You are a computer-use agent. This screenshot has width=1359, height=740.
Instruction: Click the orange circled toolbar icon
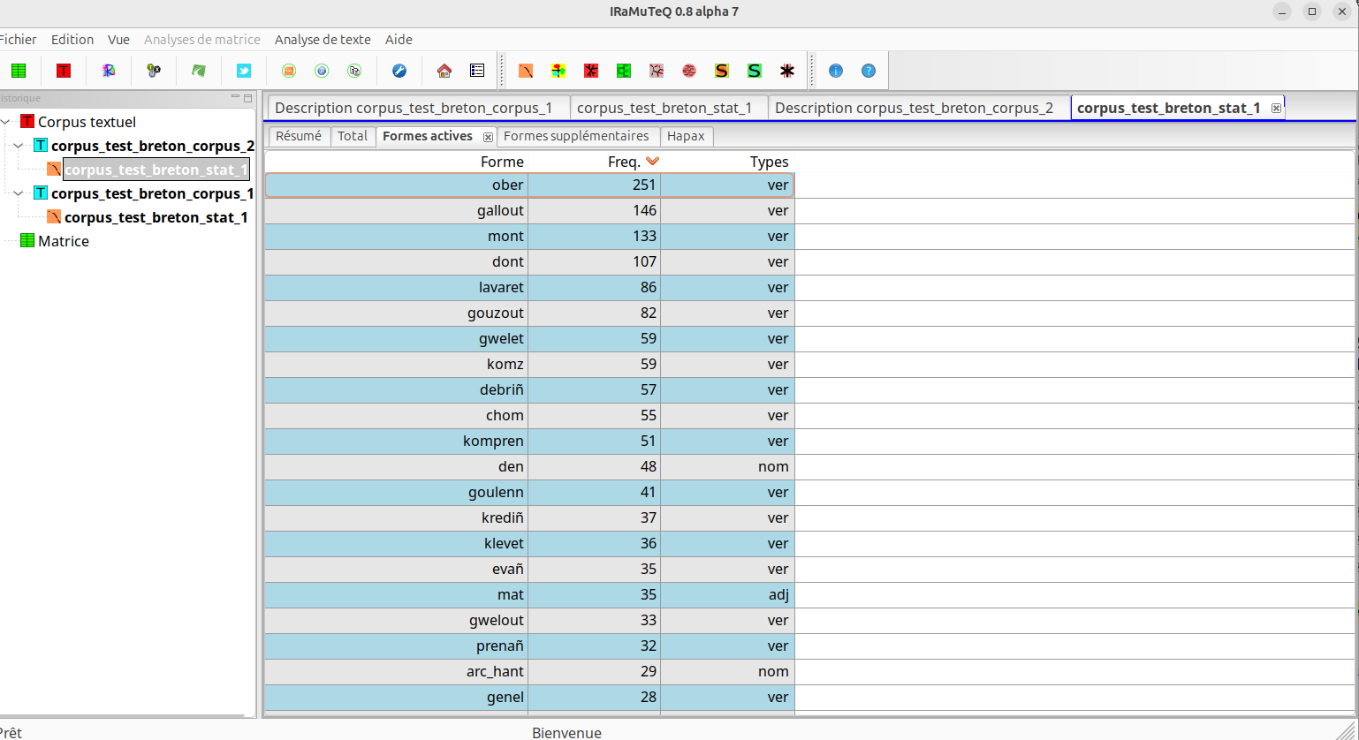(289, 71)
